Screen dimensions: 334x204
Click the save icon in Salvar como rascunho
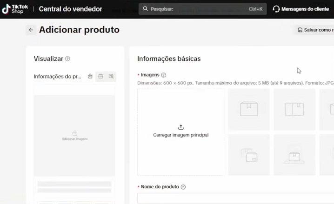pos(300,30)
